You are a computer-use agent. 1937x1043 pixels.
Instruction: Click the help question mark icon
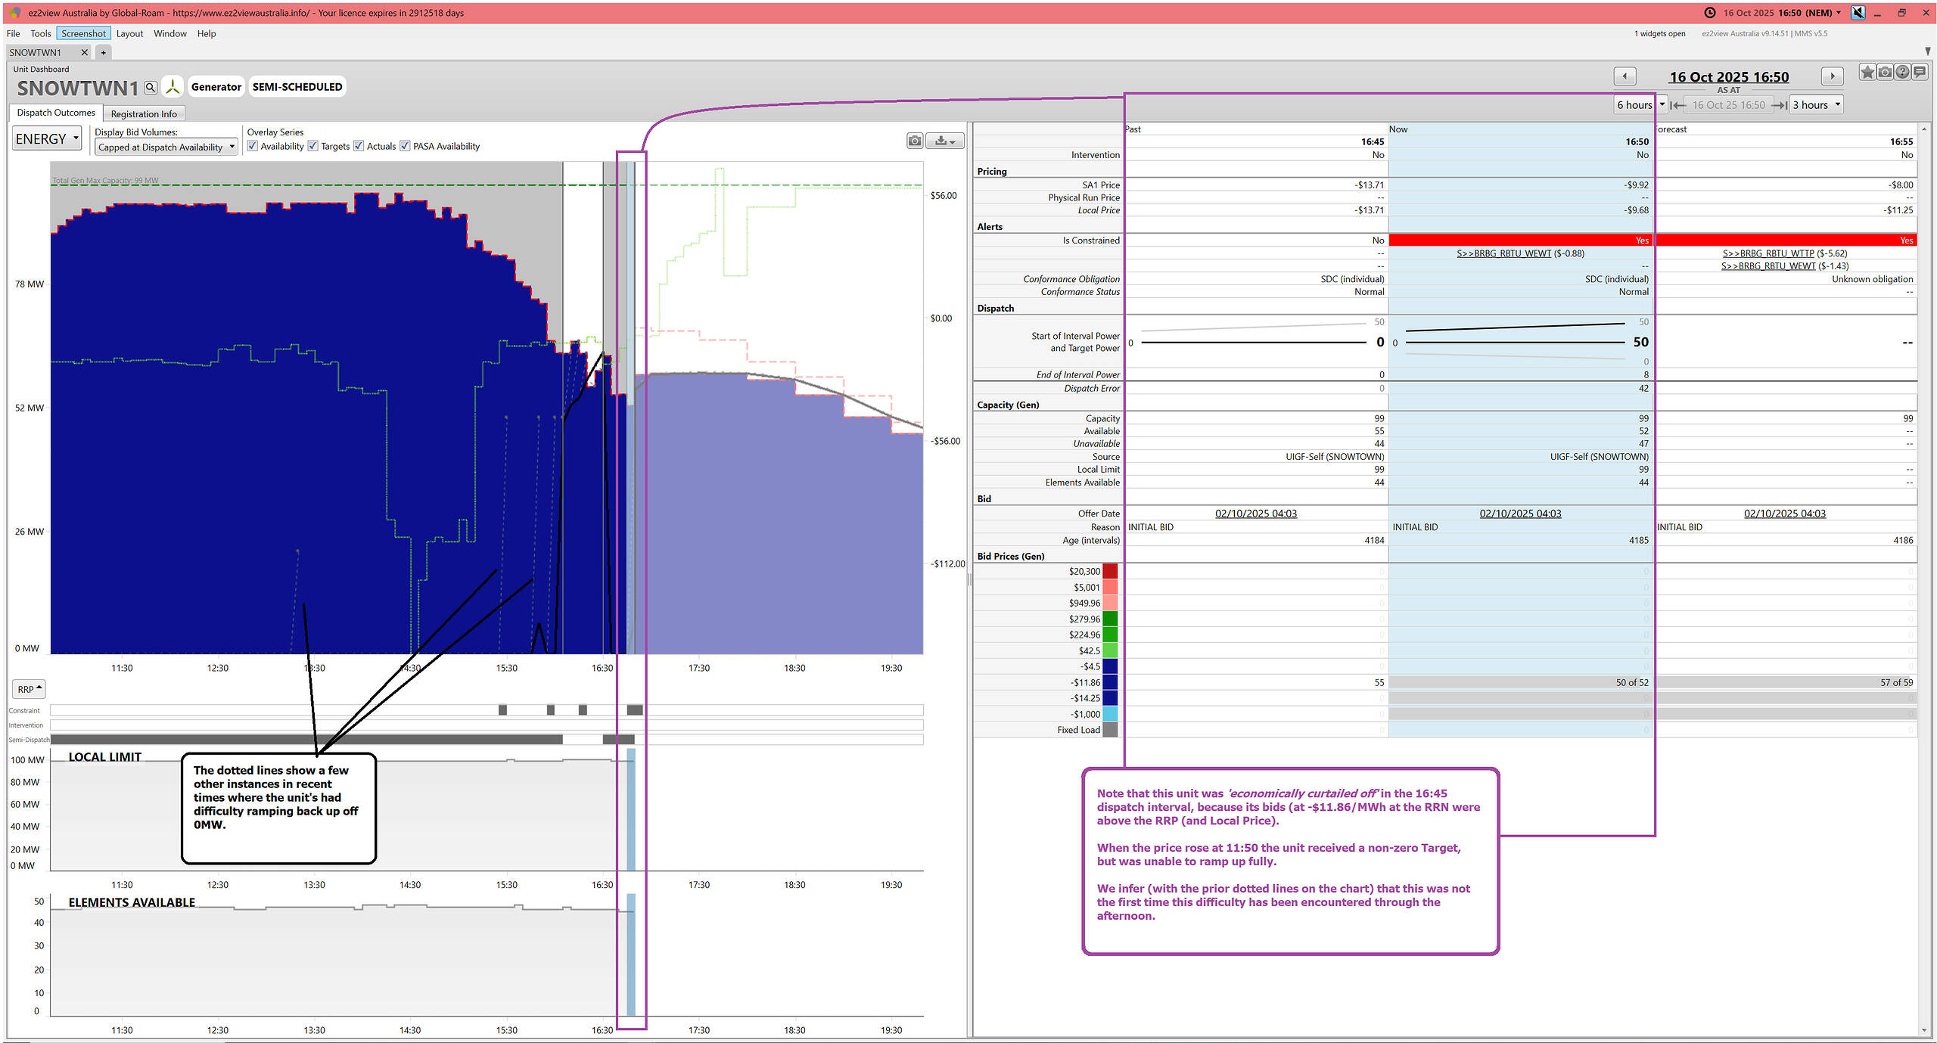[x=1902, y=73]
